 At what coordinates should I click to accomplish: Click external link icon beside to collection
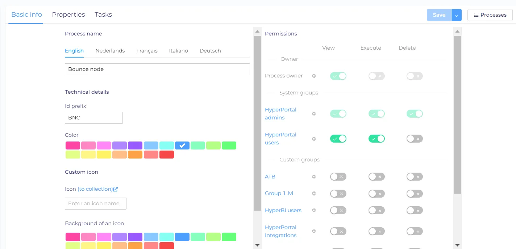point(116,189)
